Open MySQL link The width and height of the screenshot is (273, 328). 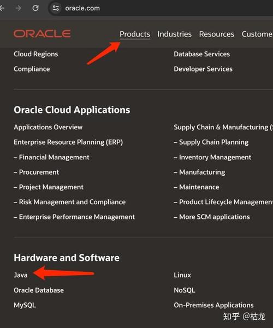coord(25,305)
